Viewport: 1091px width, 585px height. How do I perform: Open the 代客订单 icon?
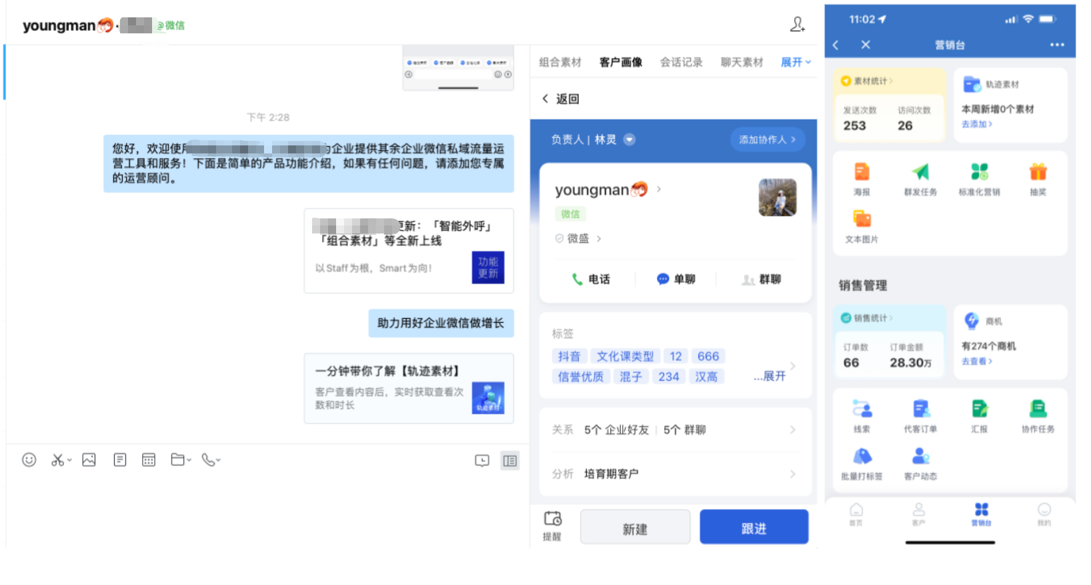(920, 409)
